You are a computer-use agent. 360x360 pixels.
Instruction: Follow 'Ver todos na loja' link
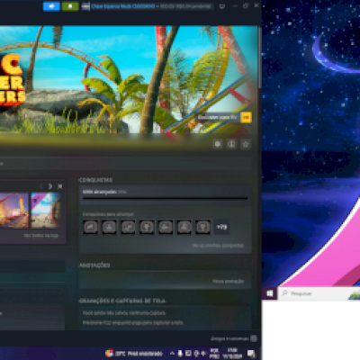pyautogui.click(x=41, y=236)
